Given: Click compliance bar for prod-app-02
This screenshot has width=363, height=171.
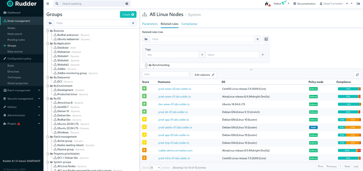Looking at the screenshot, I should click(x=349, y=135).
